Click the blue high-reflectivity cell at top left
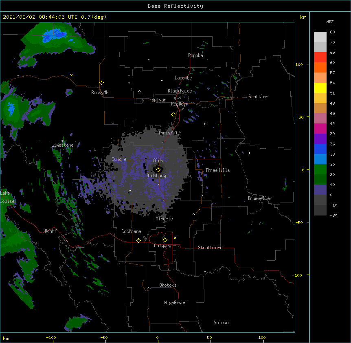Viewport: 351px width, 343px height. pos(55,36)
